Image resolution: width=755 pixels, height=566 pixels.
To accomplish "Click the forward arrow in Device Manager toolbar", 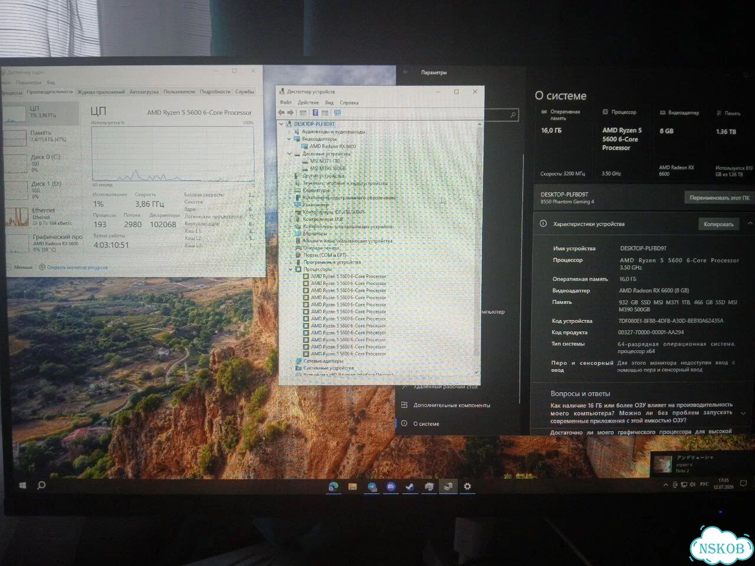I will (x=290, y=113).
